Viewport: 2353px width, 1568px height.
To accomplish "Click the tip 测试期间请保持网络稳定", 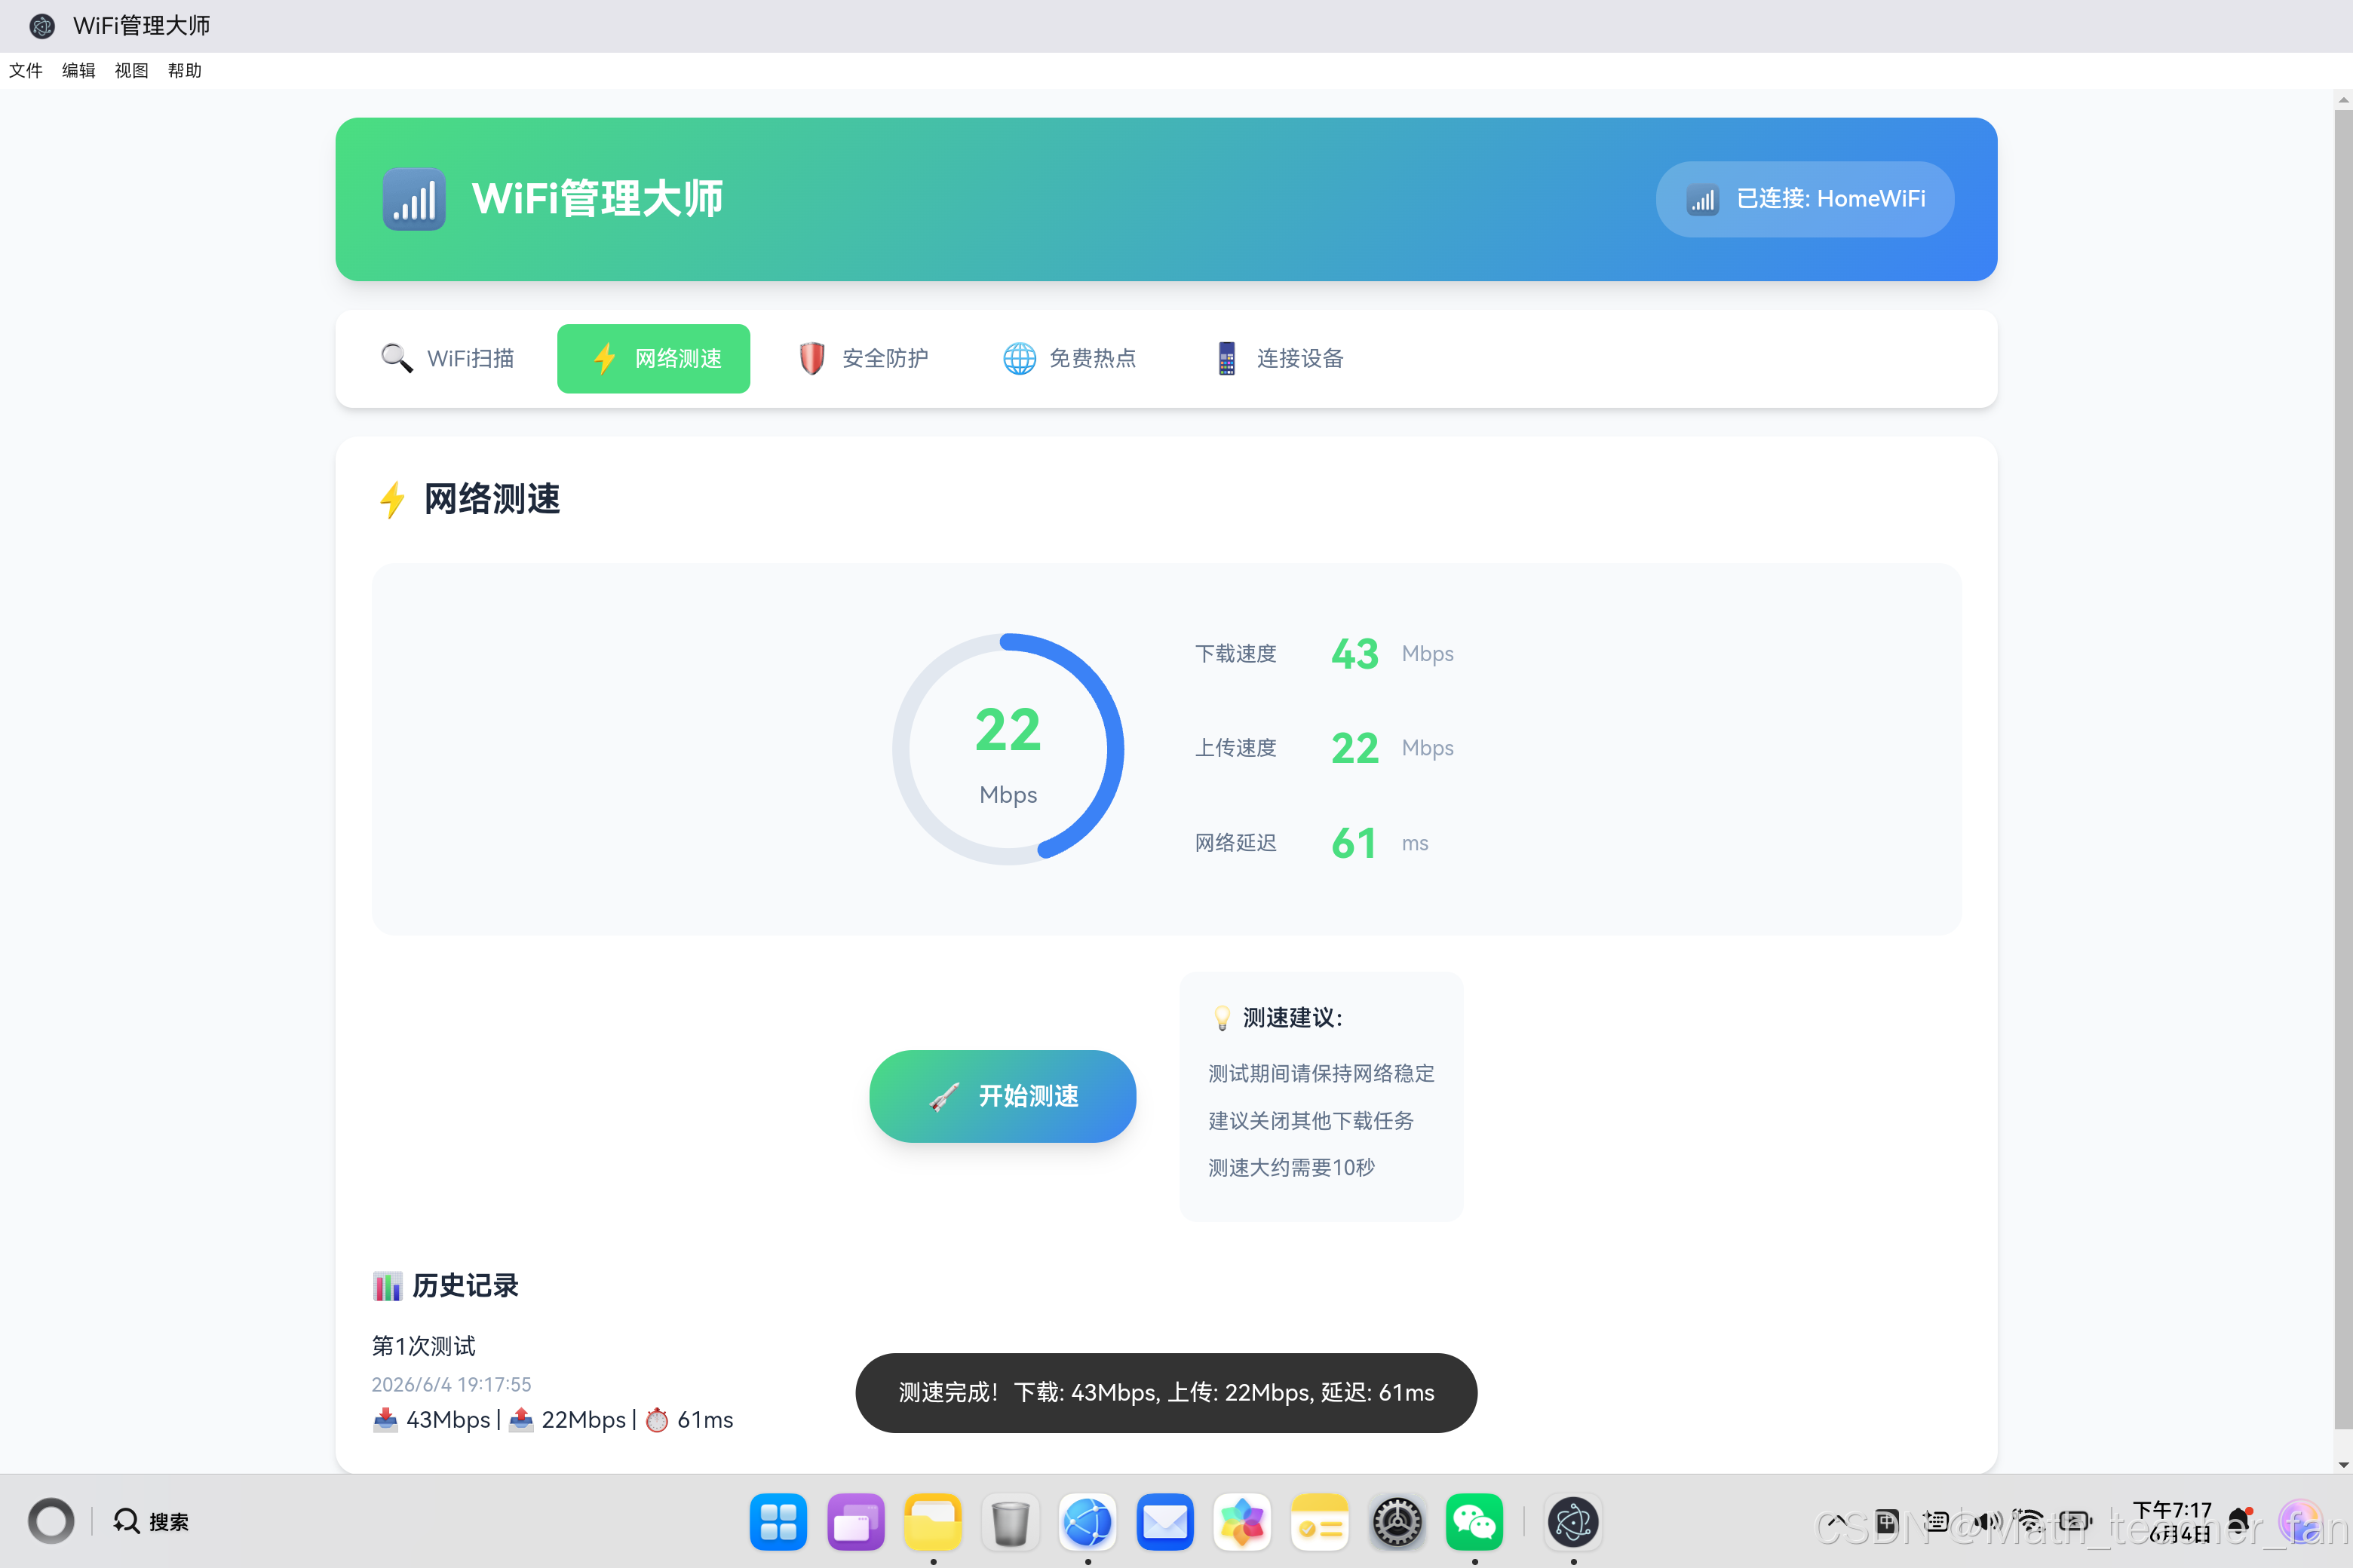I will tap(1321, 1073).
